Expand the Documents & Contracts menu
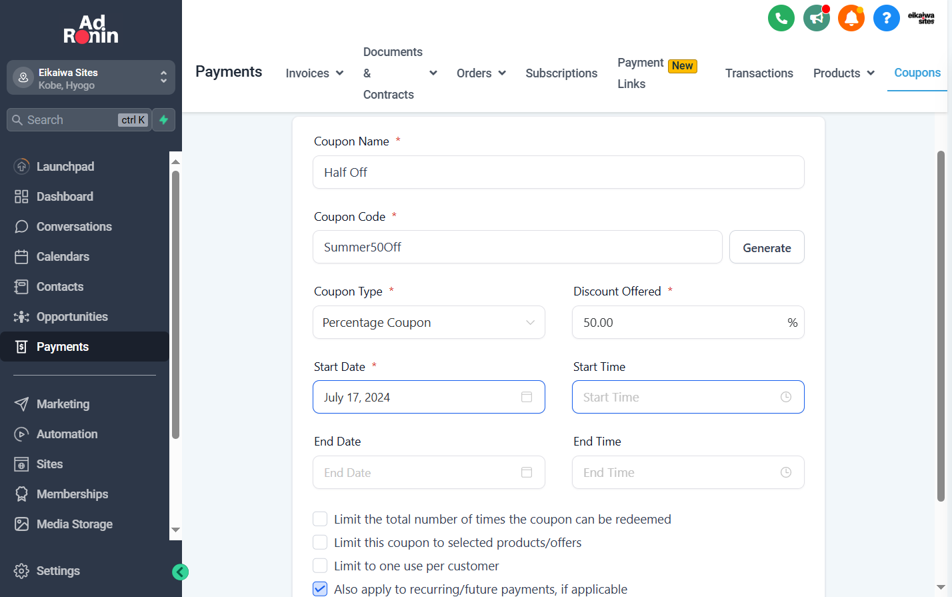 [x=400, y=73]
